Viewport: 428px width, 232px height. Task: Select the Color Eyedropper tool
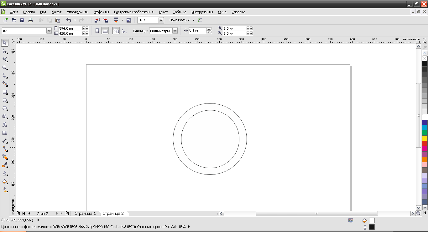5,165
